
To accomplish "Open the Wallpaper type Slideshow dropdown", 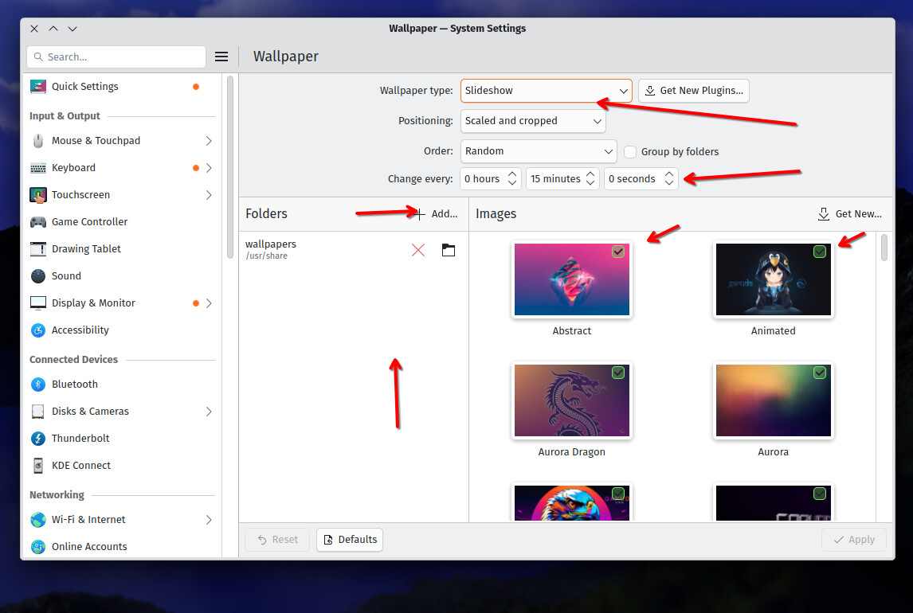I will tap(547, 91).
